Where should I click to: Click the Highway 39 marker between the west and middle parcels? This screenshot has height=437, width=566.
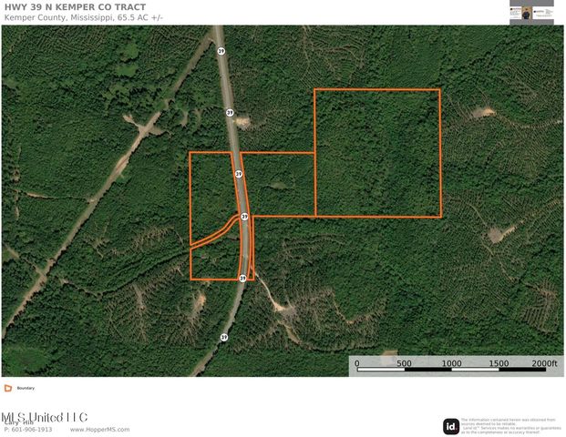click(x=238, y=173)
